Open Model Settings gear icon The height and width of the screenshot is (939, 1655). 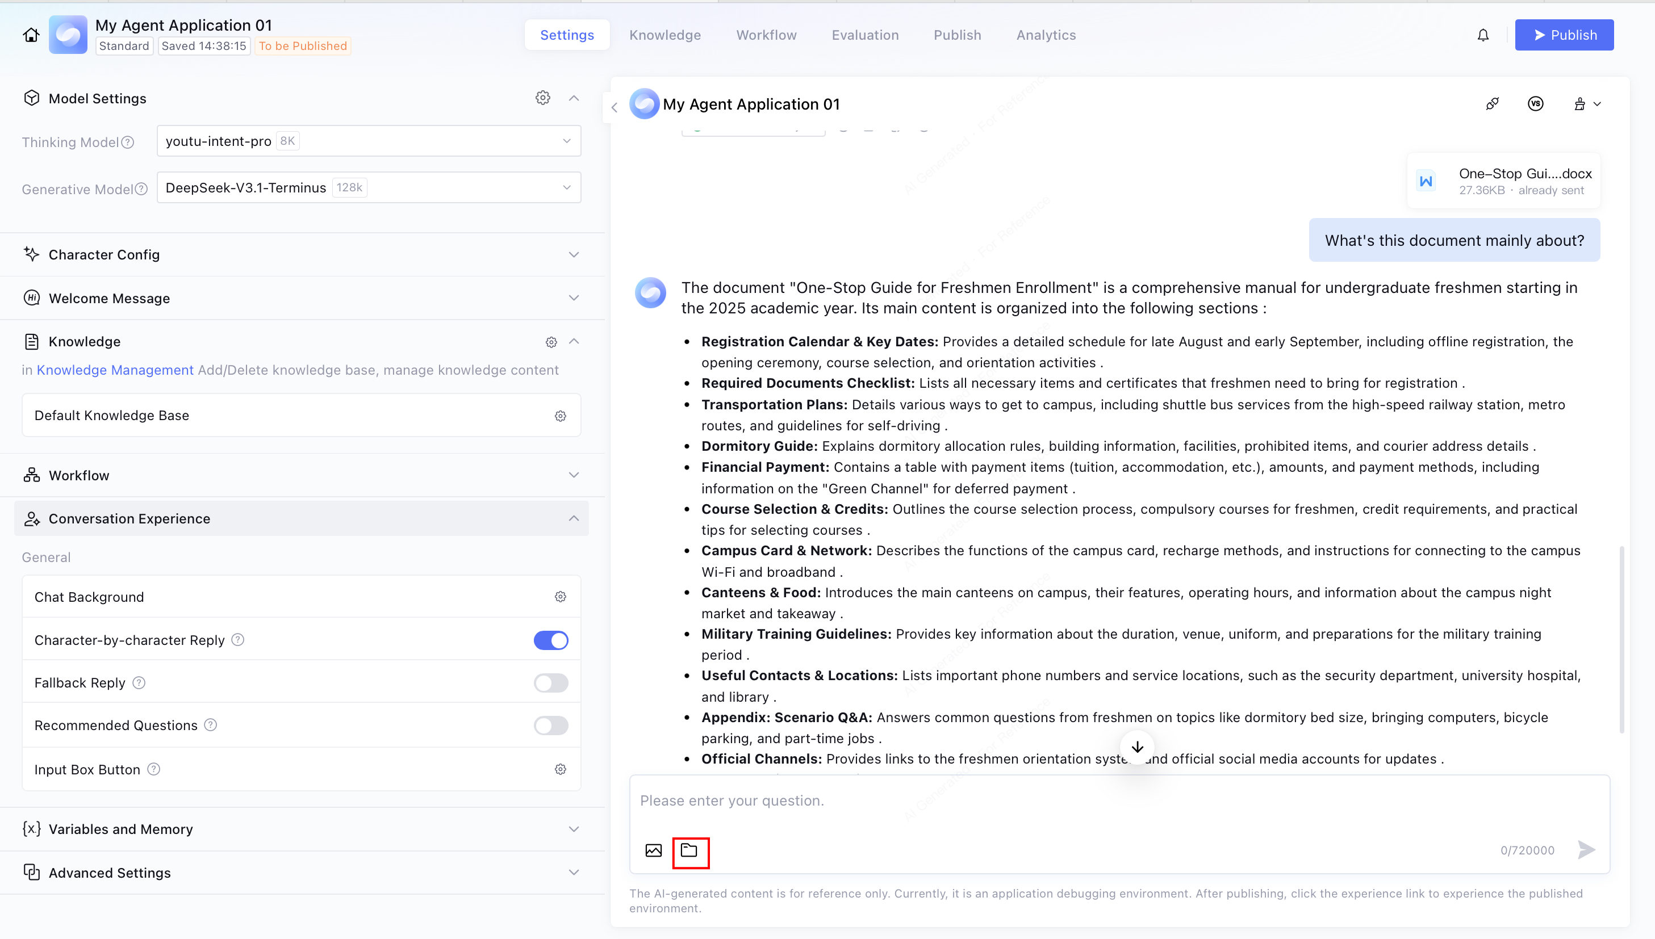542,98
